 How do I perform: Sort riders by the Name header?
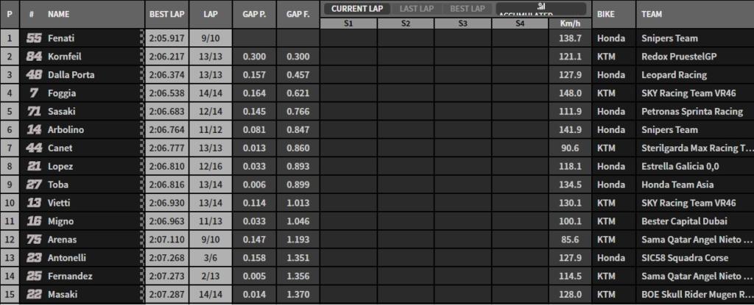pos(58,14)
